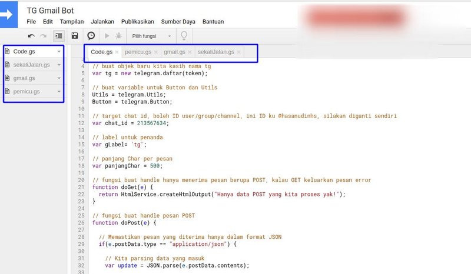Expand the Code.gs sidebar file dropdown arrow
Screen dimensions: 471x274
point(59,51)
